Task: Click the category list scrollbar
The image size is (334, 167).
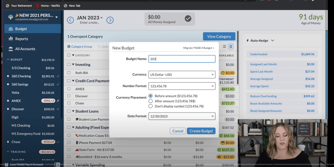Action: point(238,57)
